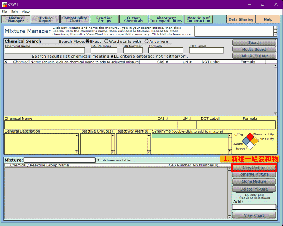Open the View menu
283x226 pixels.
click(26, 12)
